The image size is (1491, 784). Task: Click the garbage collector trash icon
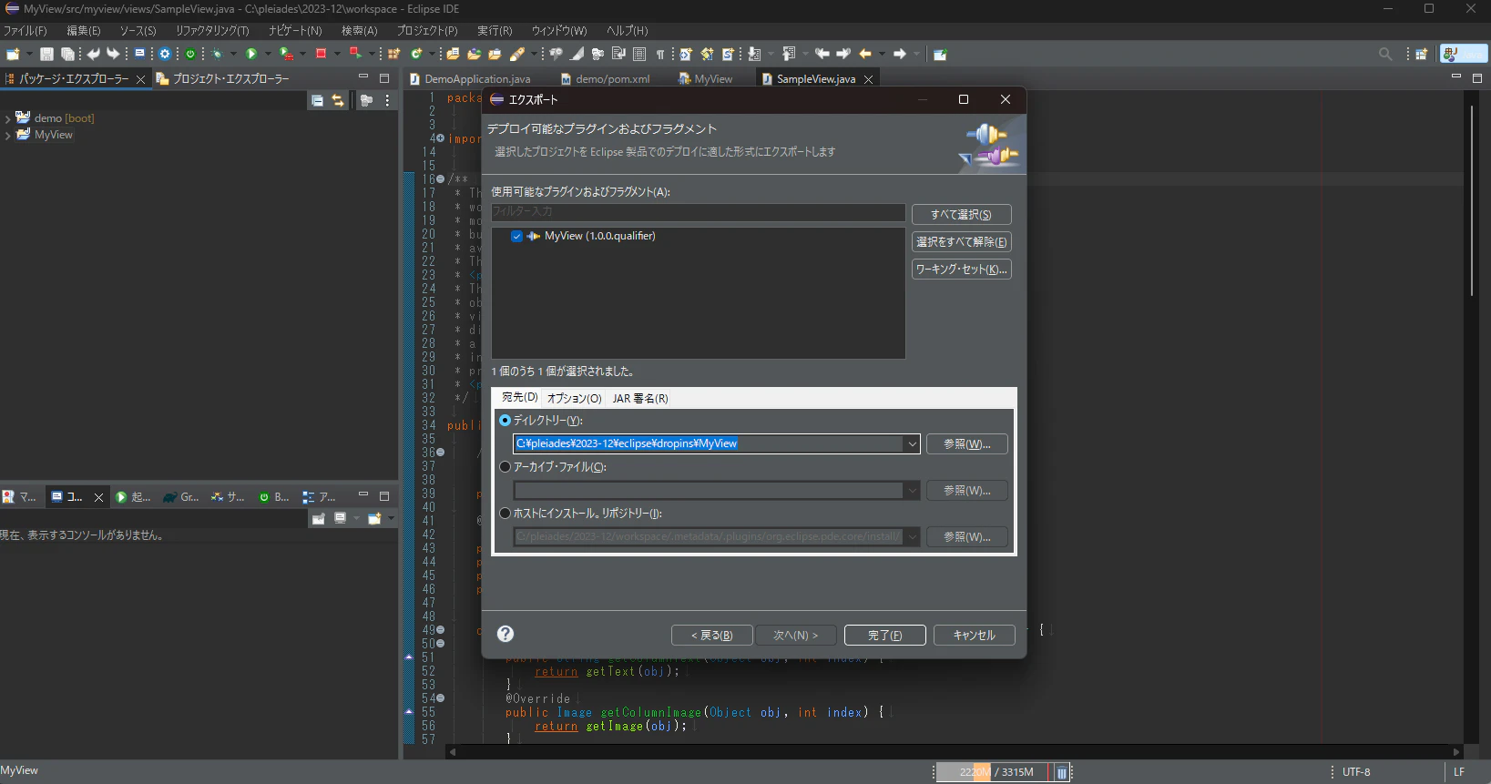pos(1061,773)
